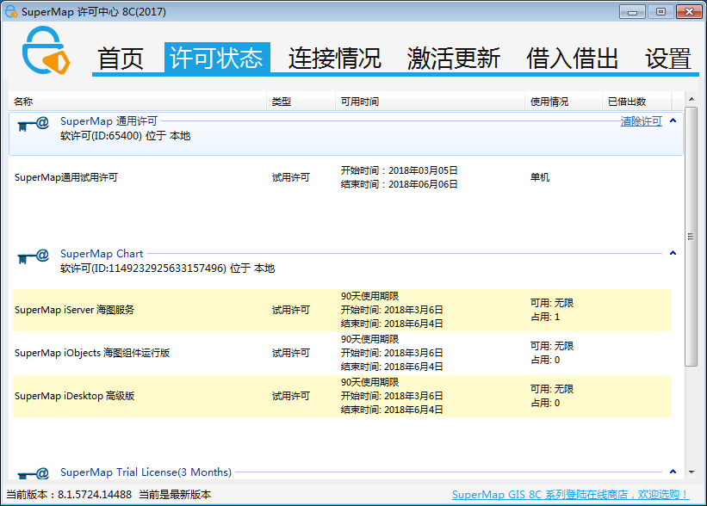Viewport: 707px width, 506px height.
Task: Open the 首页 tab
Action: click(121, 59)
